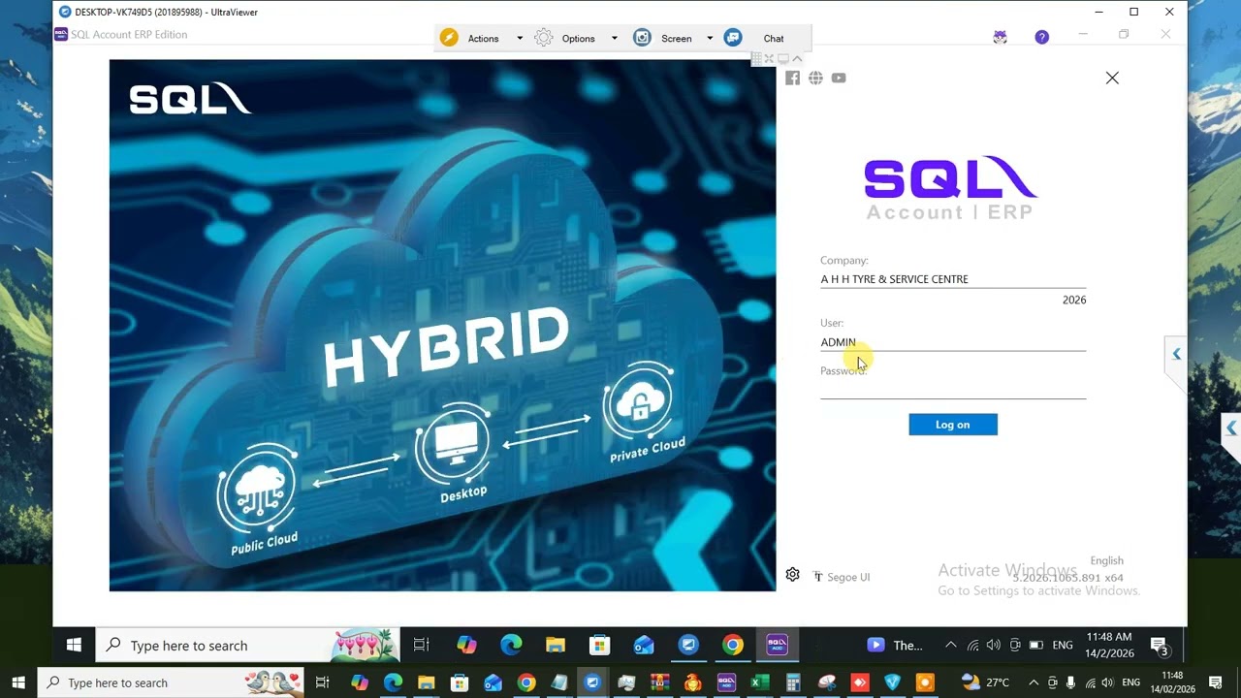Screen dimensions: 1241x698
Task: Expand the Actions dropdown arrow
Action: [x=520, y=39]
